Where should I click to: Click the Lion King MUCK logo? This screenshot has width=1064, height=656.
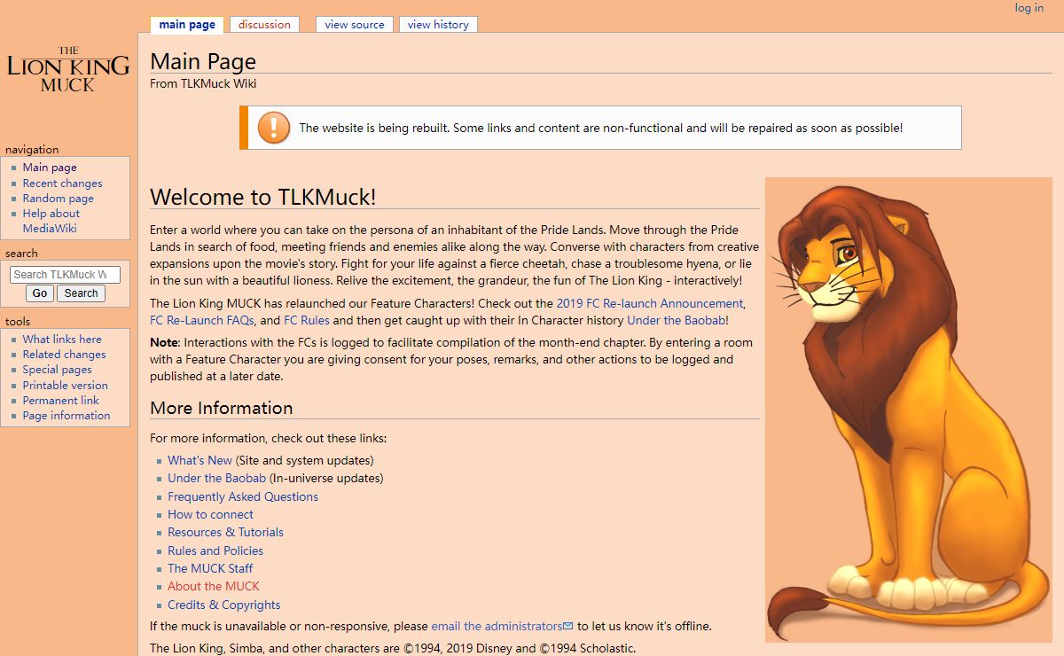point(68,69)
